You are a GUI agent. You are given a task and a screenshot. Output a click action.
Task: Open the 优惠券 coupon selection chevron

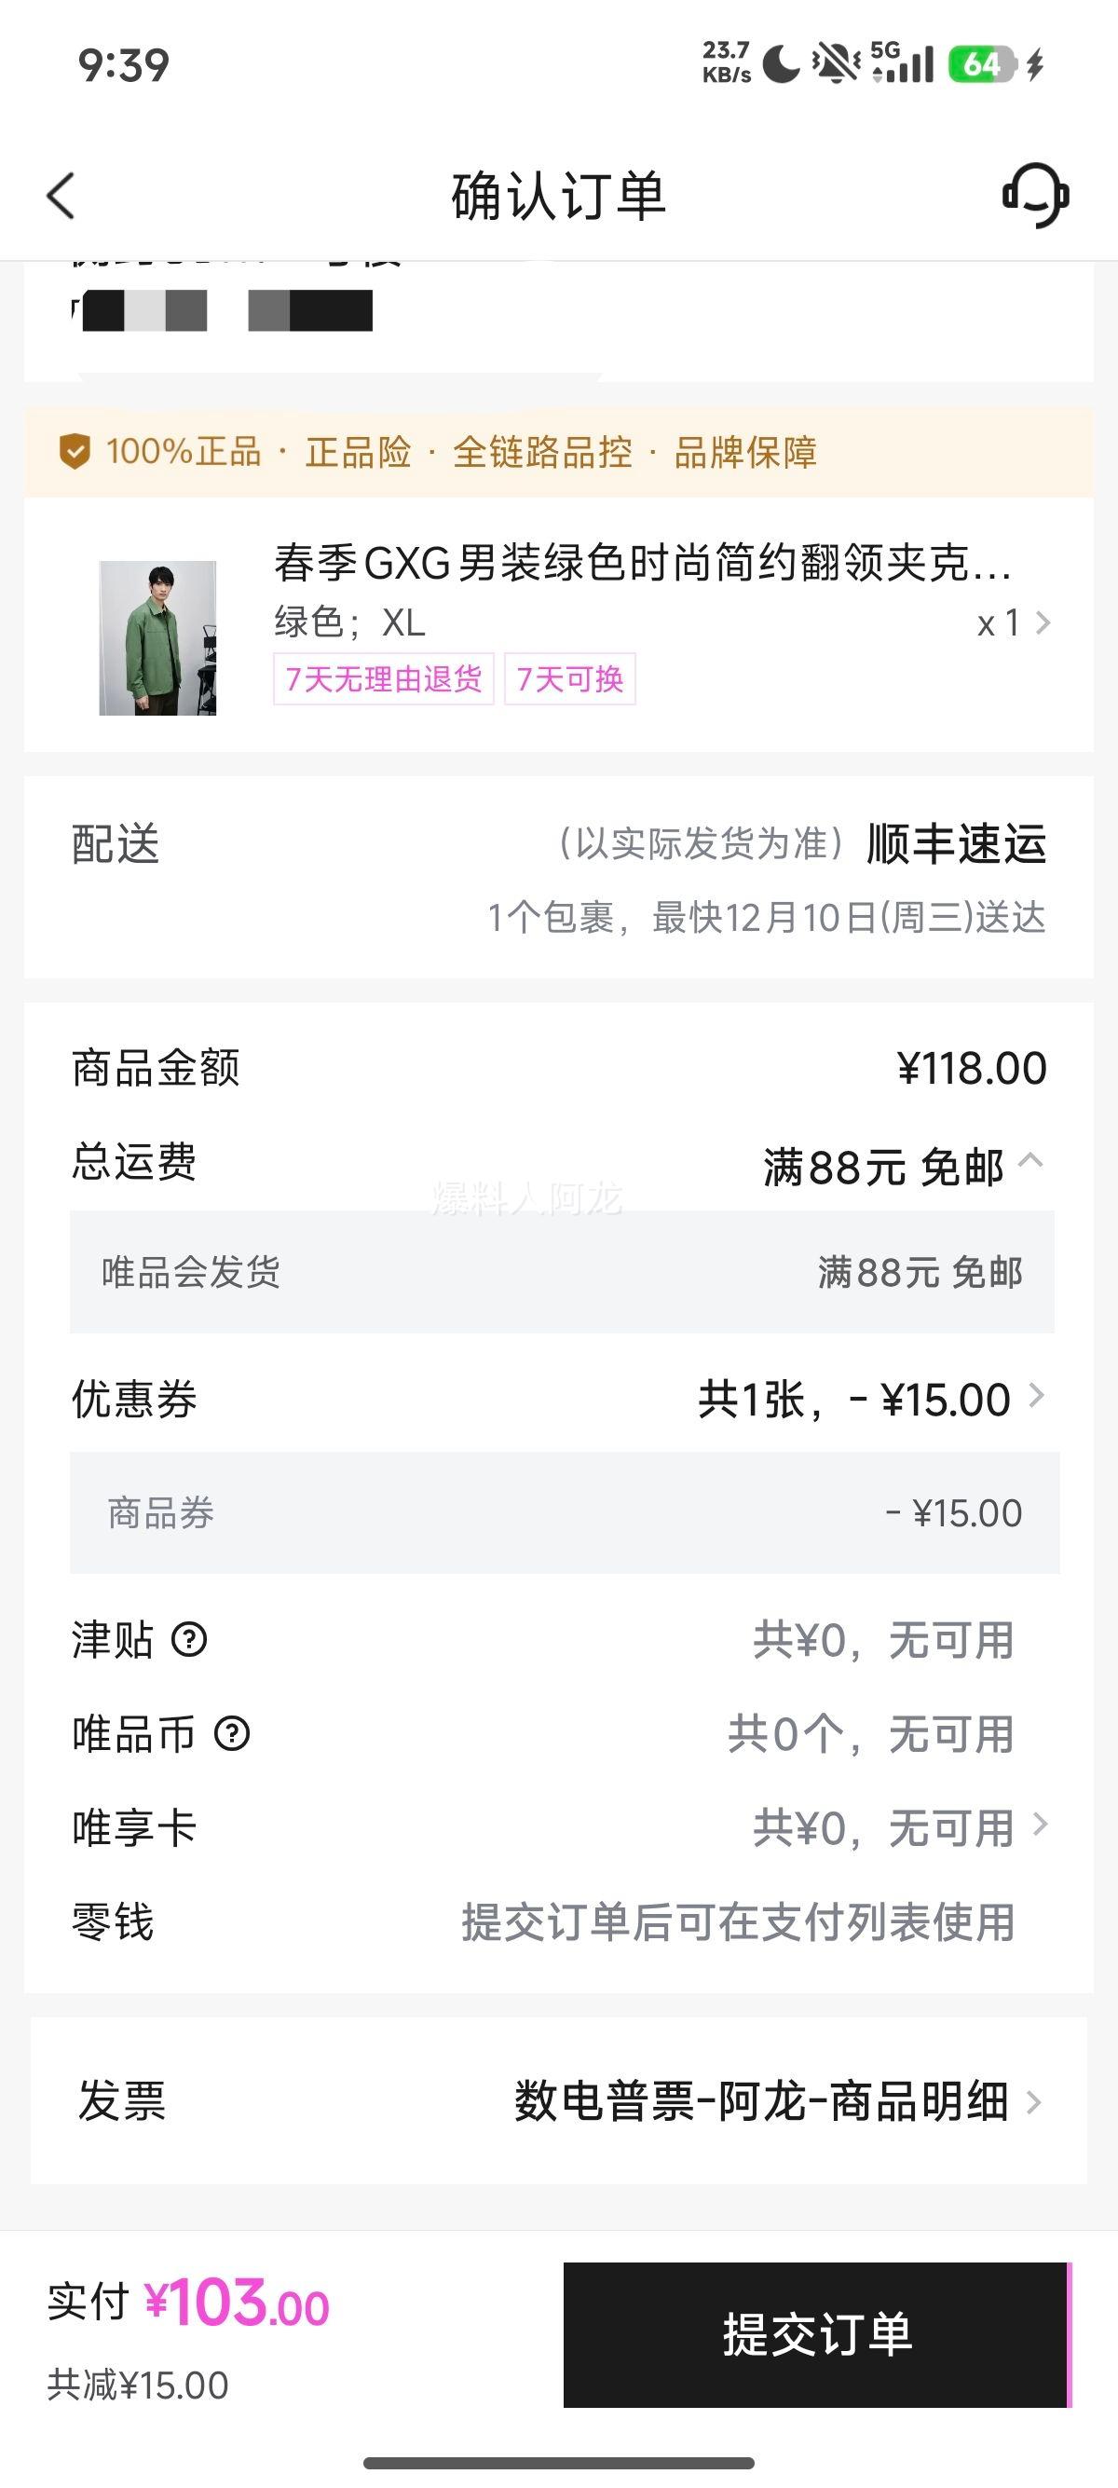[1037, 1396]
